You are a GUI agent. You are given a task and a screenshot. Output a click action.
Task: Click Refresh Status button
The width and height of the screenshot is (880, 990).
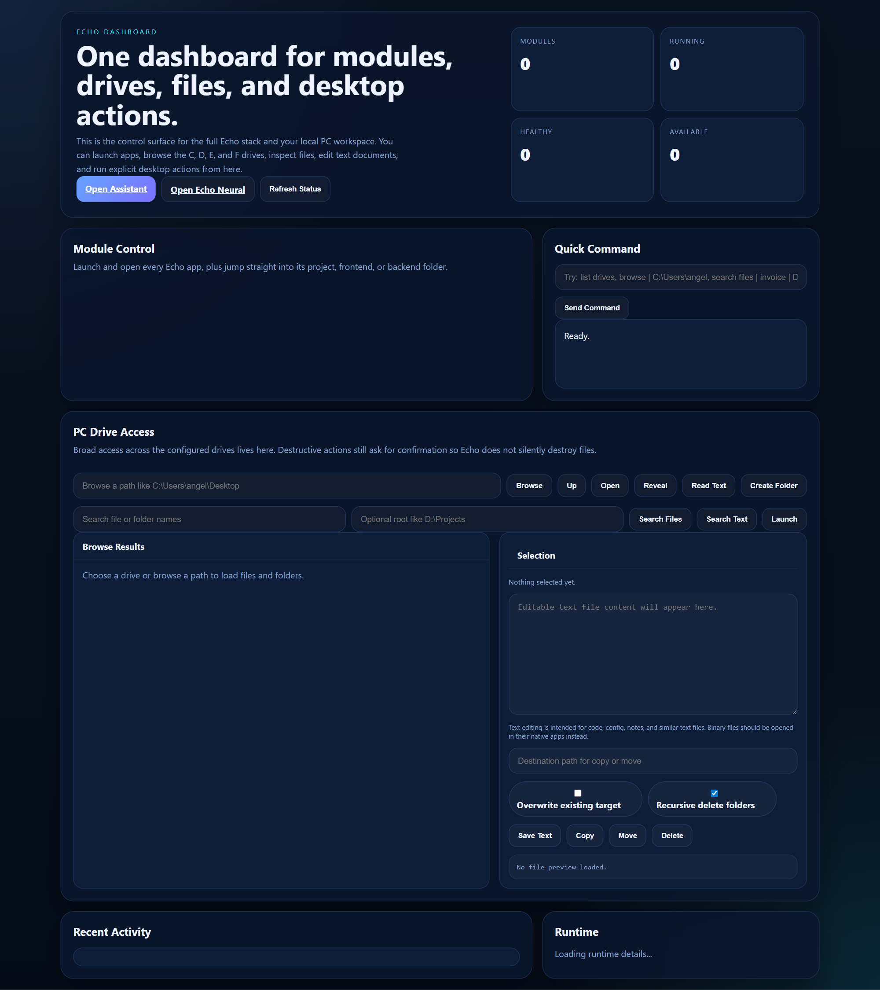pyautogui.click(x=295, y=189)
